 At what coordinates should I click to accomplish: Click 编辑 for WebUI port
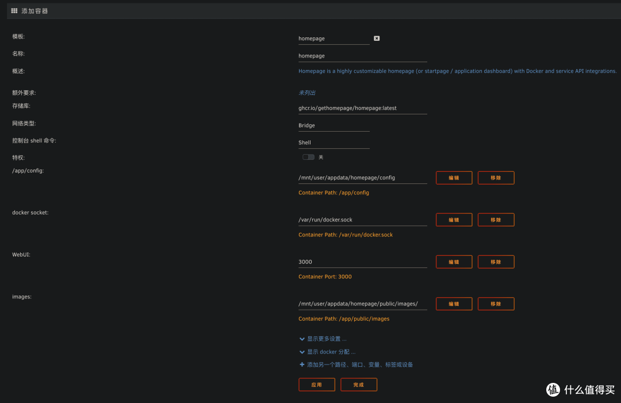point(454,262)
